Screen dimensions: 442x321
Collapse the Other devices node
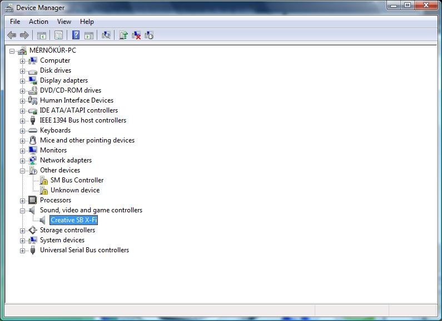click(23, 171)
